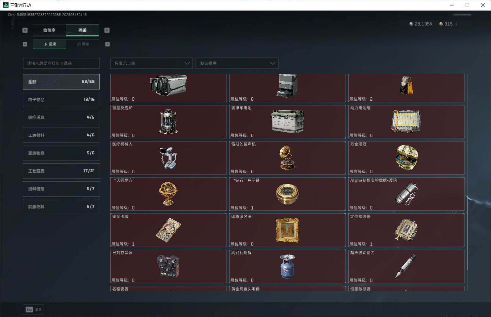
Task: Switch to the 常规 regular mode toggle
Action: coord(50,44)
